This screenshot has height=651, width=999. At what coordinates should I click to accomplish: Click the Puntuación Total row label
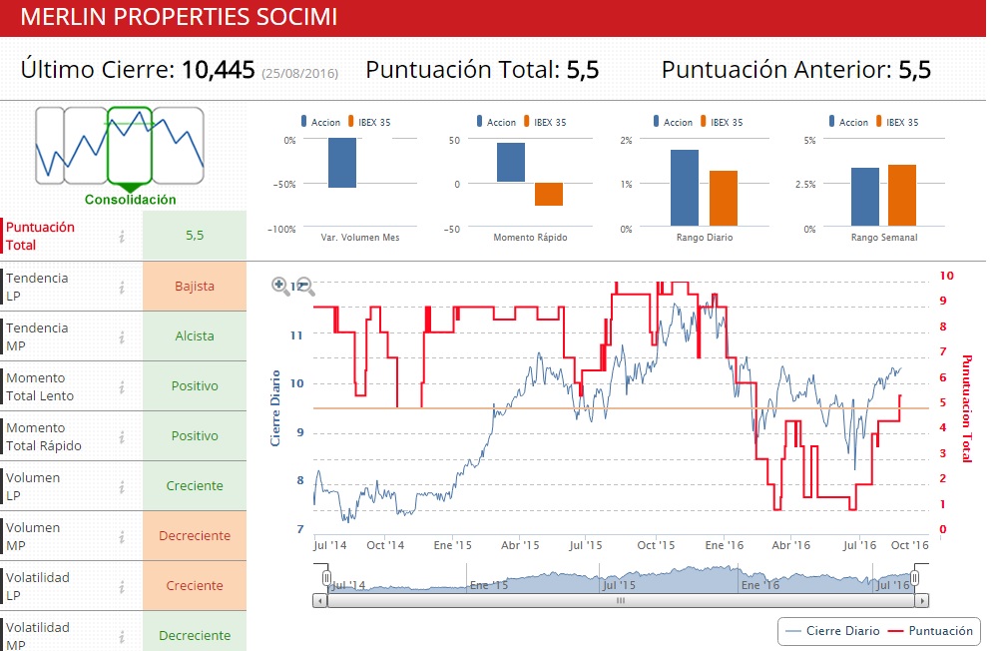[40, 236]
